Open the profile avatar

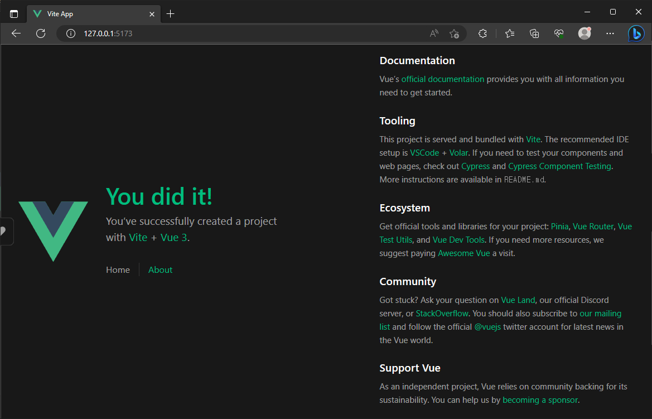(585, 33)
